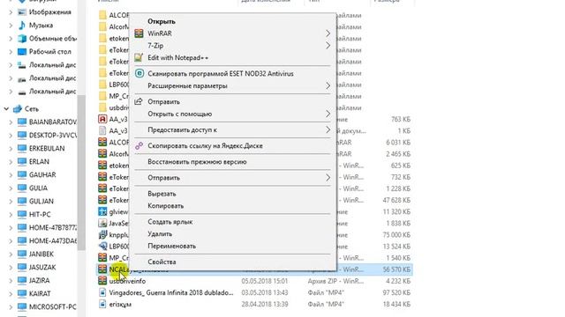Open Свойства of the file
The width and height of the screenshot is (565, 317).
pyautogui.click(x=232, y=262)
